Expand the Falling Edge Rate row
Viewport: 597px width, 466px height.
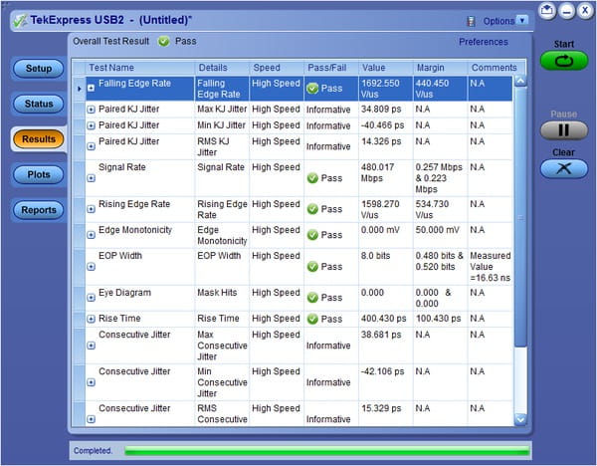click(x=91, y=89)
